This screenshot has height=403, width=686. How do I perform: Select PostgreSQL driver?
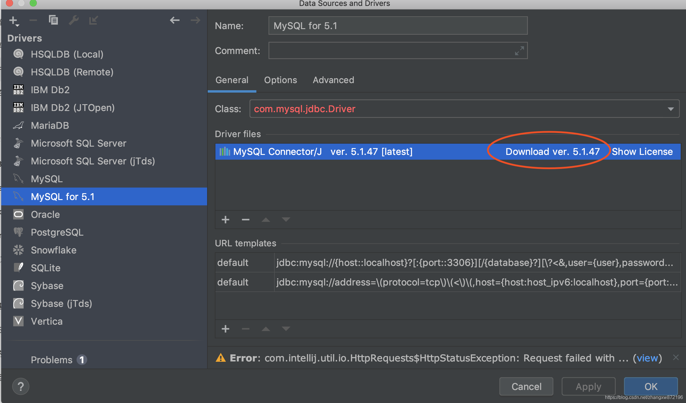point(104,232)
